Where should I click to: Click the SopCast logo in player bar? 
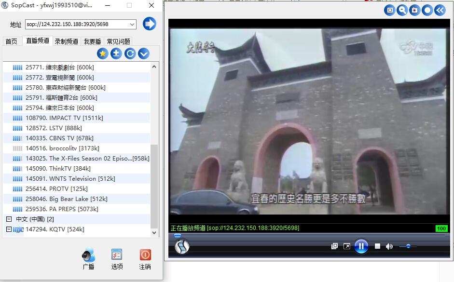tap(182, 246)
